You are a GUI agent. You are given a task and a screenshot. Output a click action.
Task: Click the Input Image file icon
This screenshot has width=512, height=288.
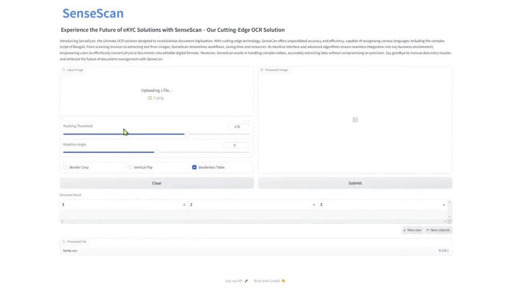click(63, 70)
